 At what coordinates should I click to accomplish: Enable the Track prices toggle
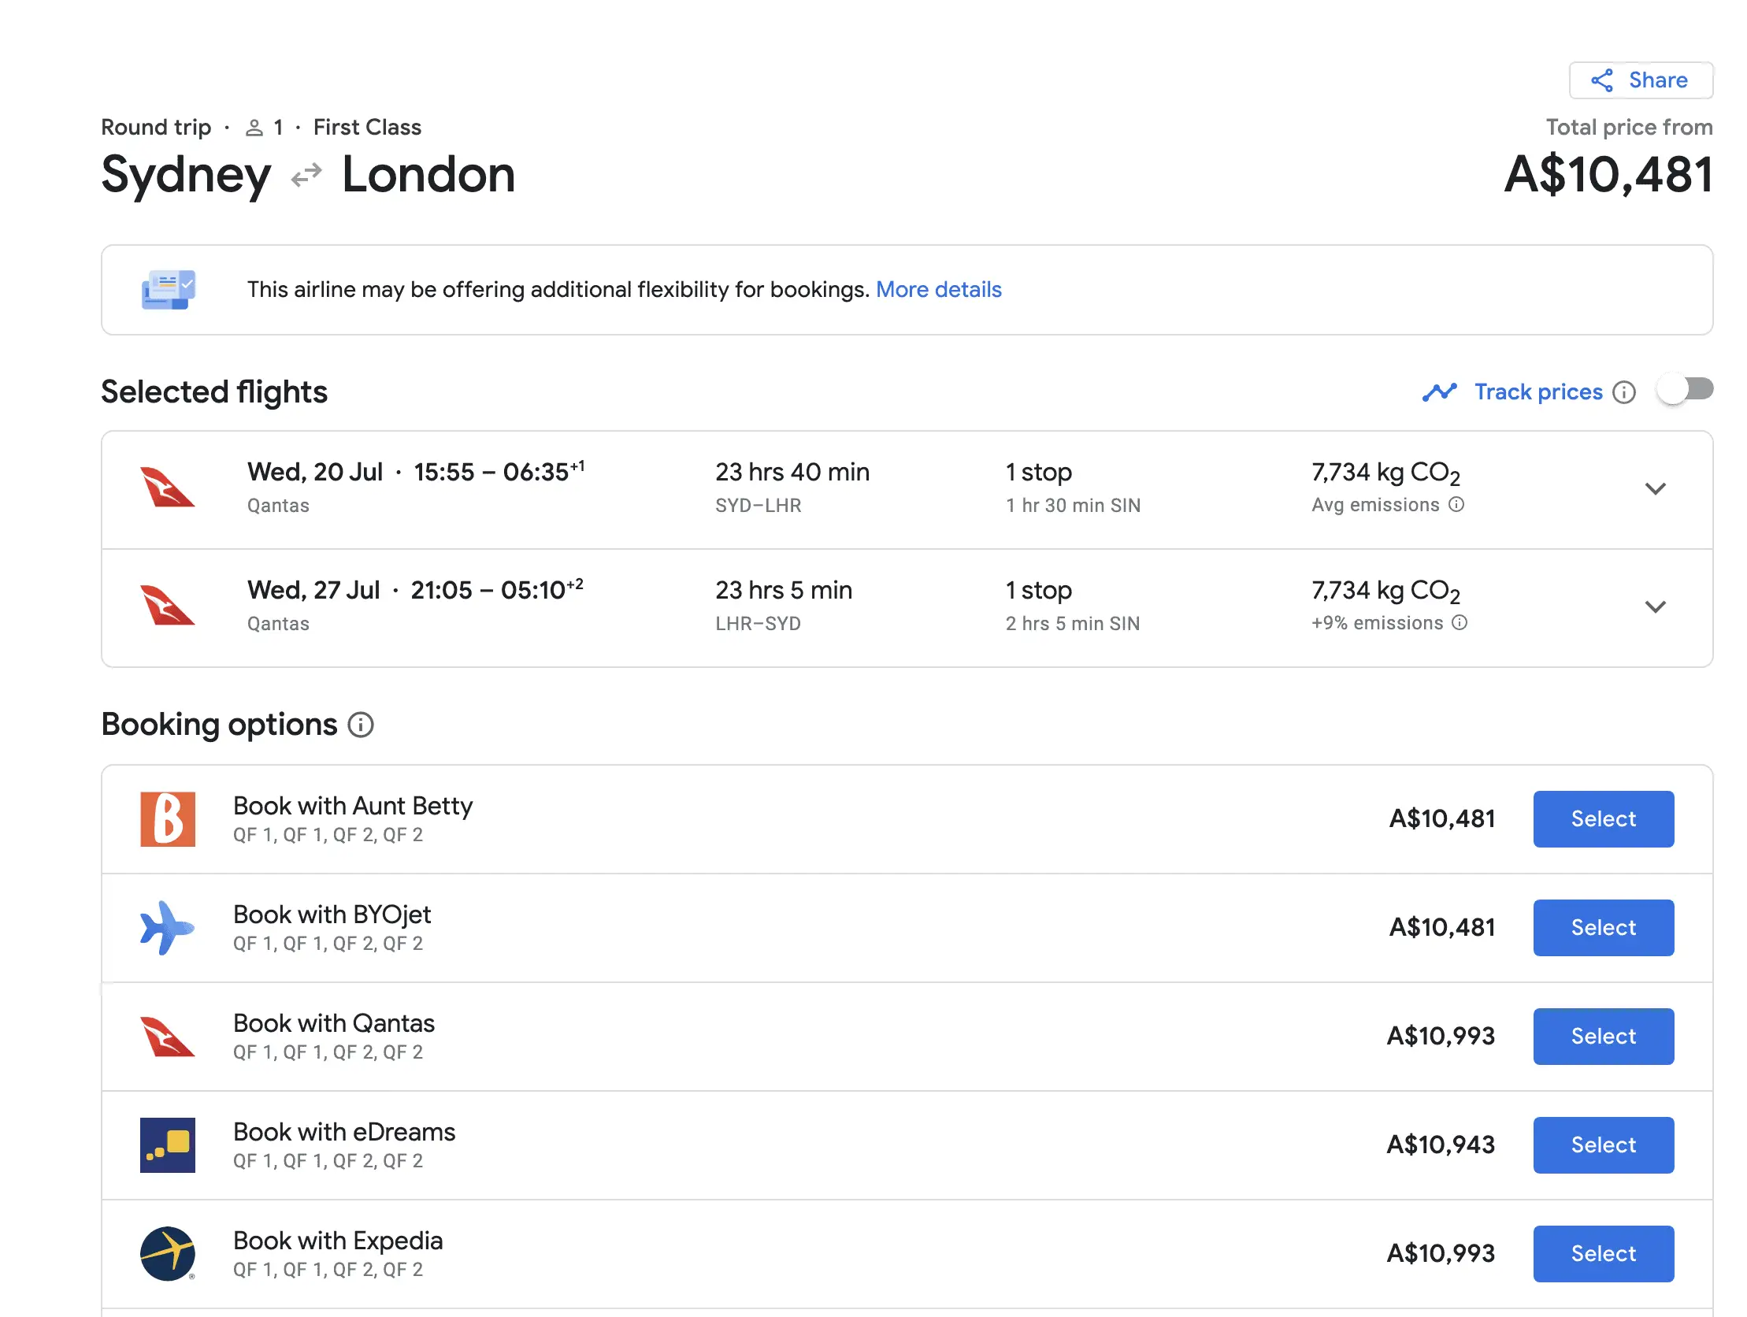(x=1685, y=389)
